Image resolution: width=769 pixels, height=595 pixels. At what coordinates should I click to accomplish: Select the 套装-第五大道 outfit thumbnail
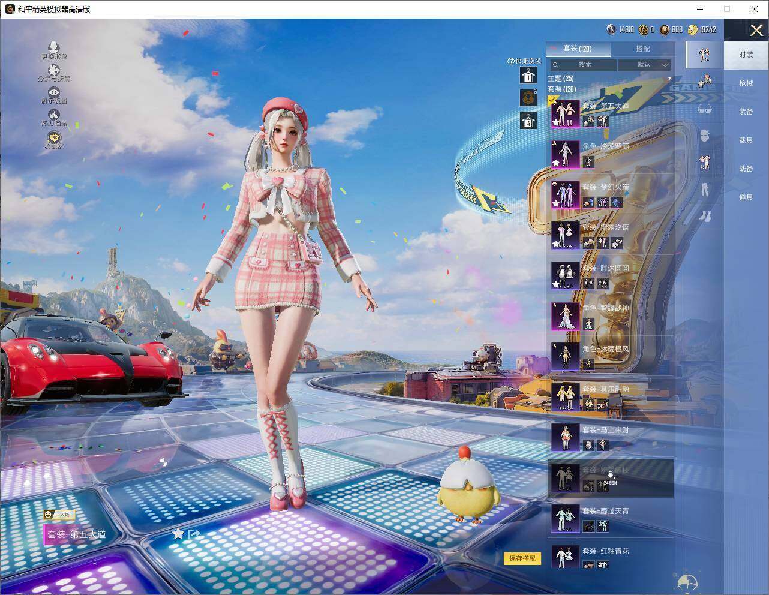565,113
